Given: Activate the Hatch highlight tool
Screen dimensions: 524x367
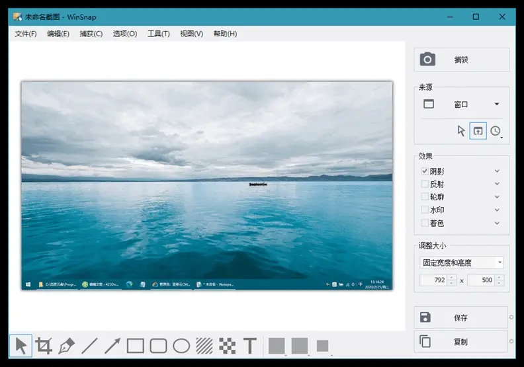Looking at the screenshot, I should [x=204, y=345].
